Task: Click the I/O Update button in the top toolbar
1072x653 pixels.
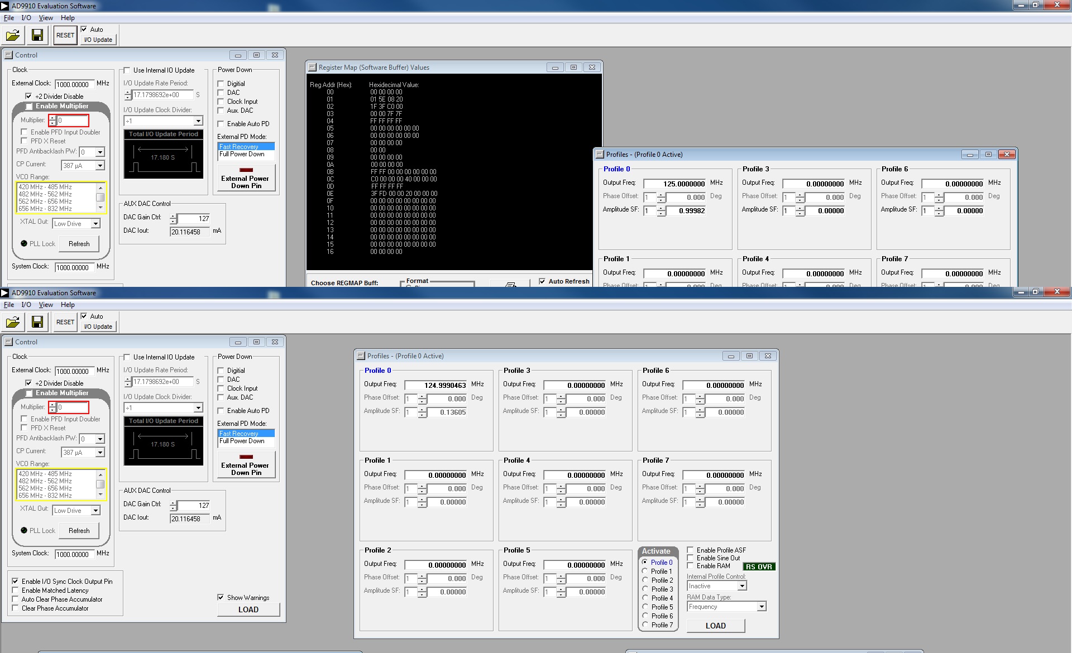Action: tap(98, 40)
